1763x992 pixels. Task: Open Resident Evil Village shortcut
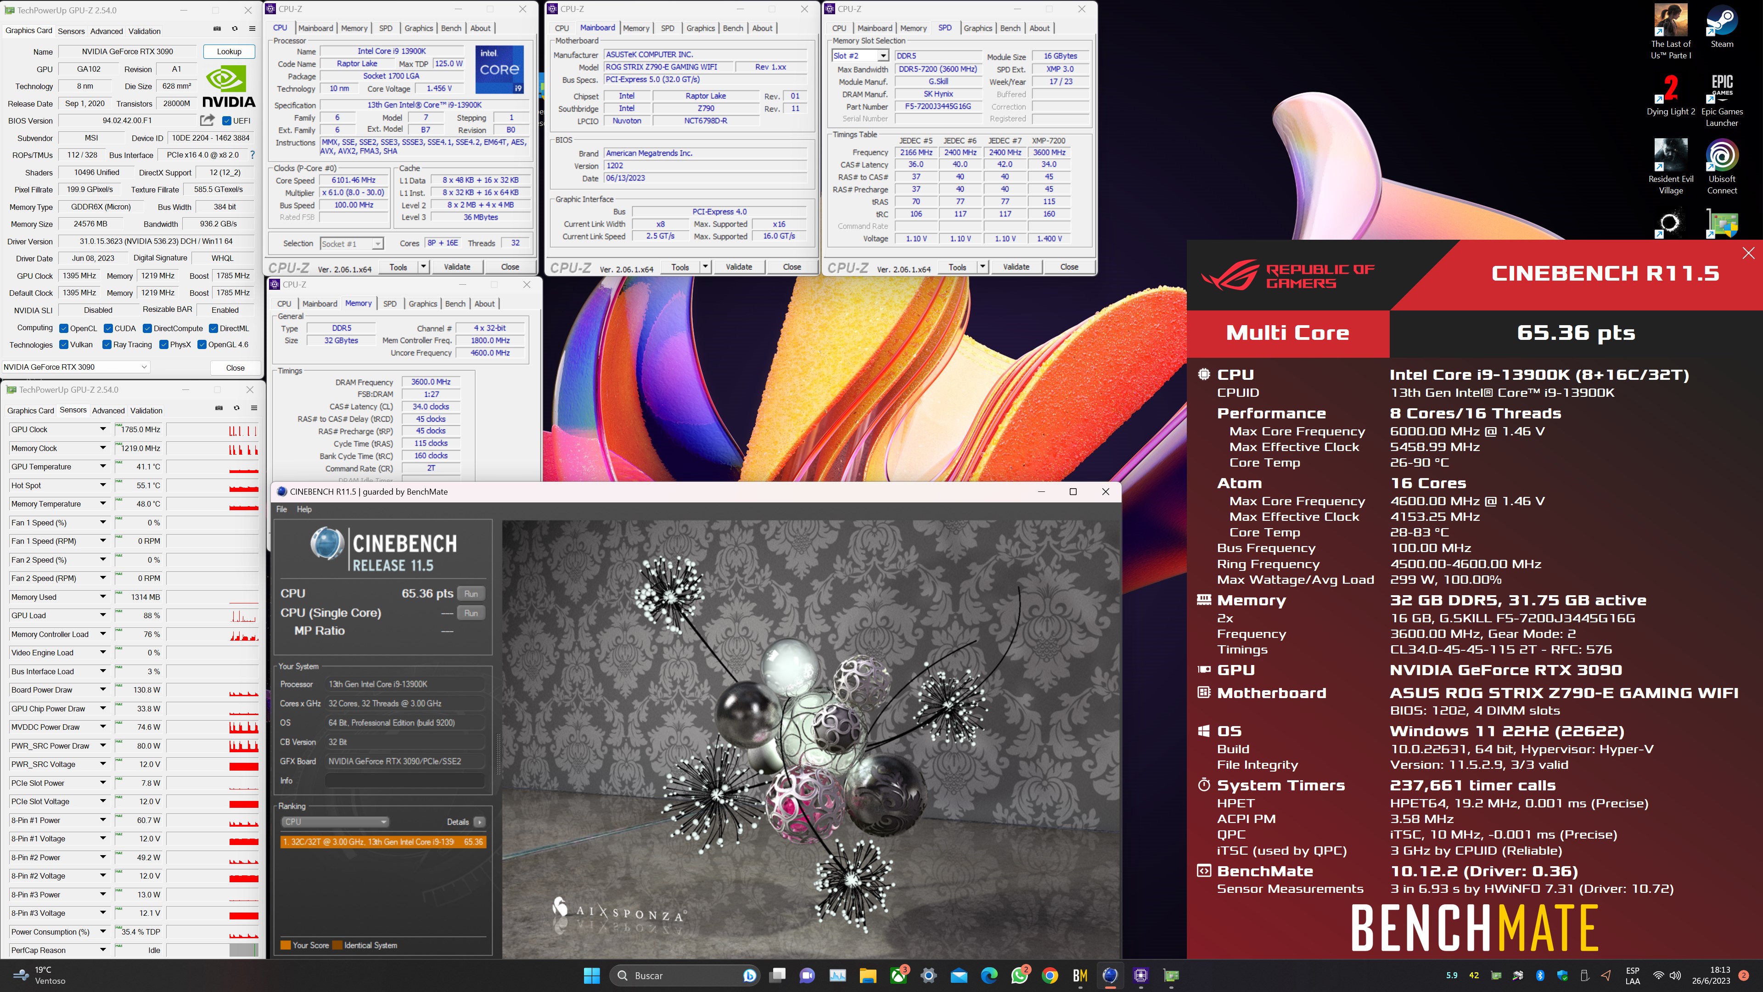point(1671,167)
